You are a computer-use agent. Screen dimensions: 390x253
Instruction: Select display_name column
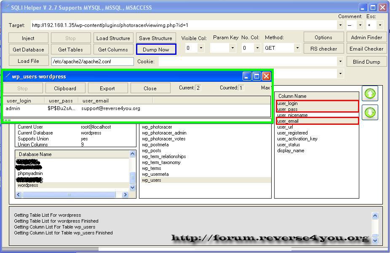(317, 151)
